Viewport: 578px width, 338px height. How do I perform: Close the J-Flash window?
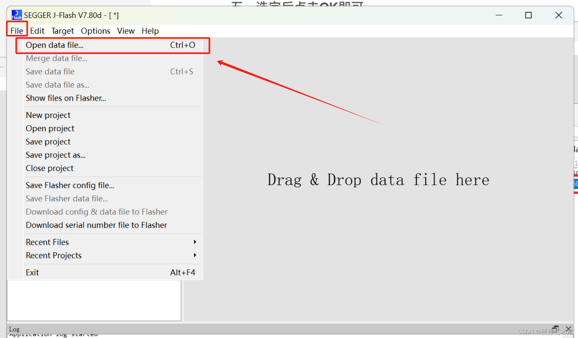tap(559, 15)
